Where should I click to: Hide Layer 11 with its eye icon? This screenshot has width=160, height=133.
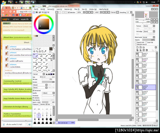(137, 53)
